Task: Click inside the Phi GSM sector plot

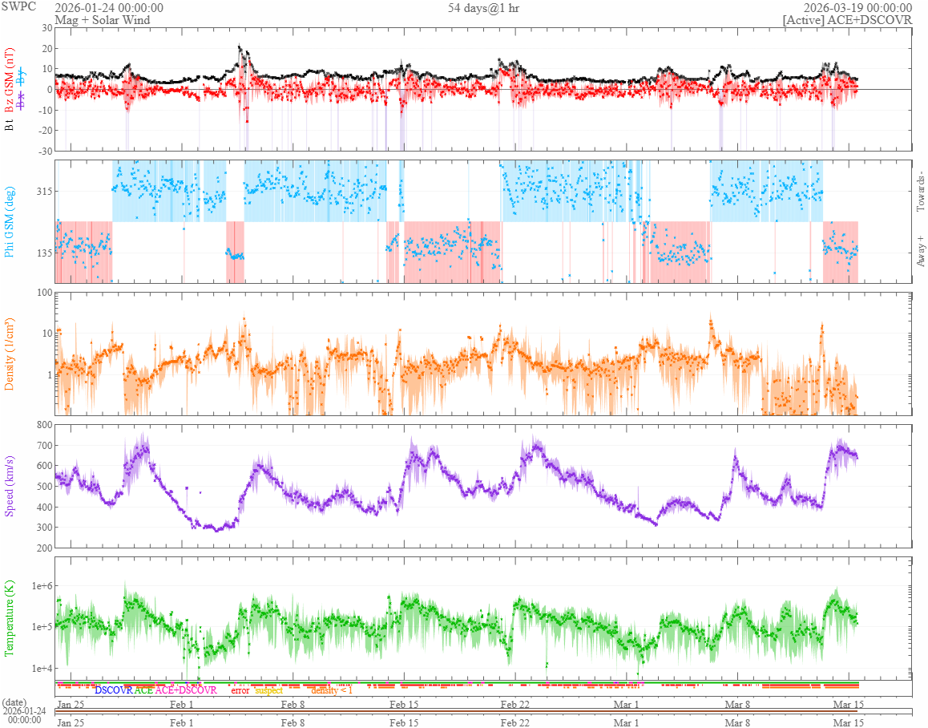Action: [483, 221]
